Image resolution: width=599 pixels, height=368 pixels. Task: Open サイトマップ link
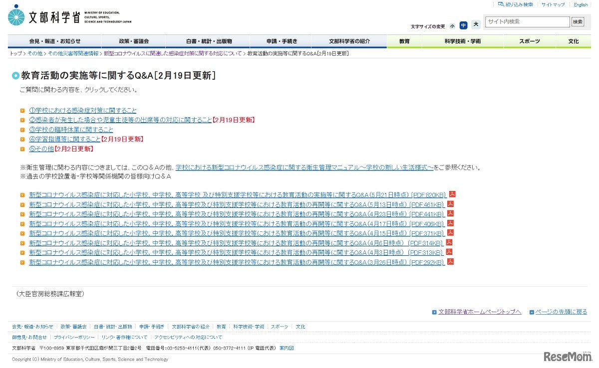click(553, 4)
